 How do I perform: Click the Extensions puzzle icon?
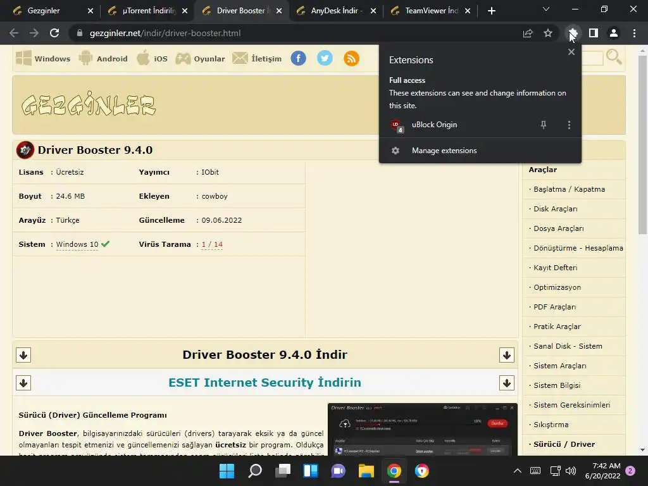(573, 33)
